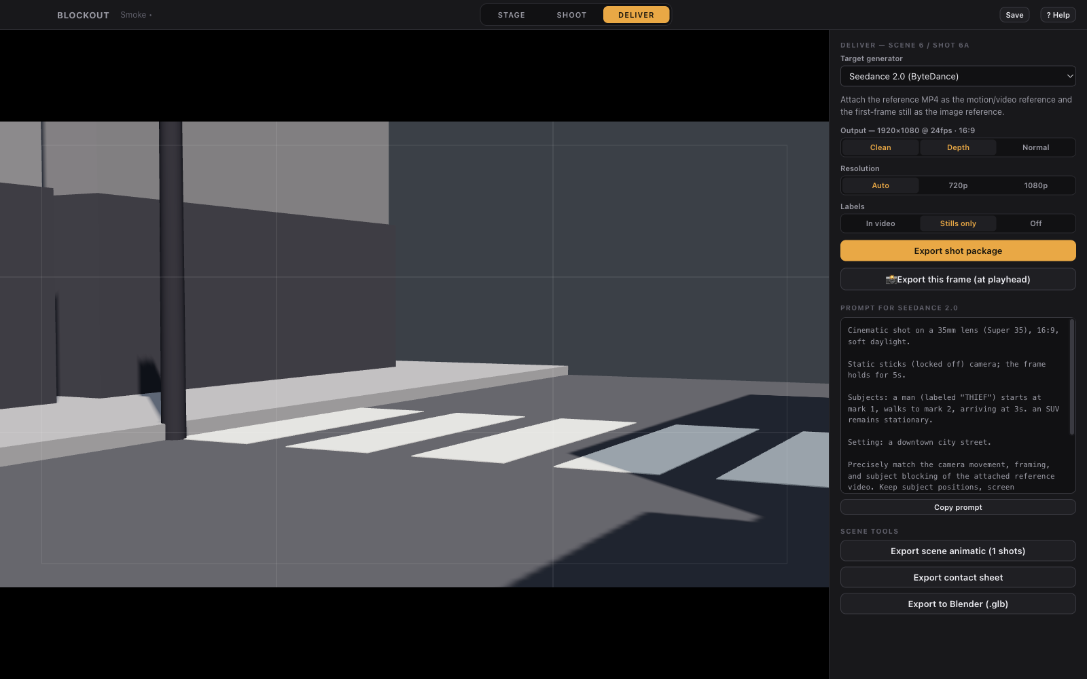Set resolution to 1080p
The width and height of the screenshot is (1087, 679).
(x=1035, y=185)
